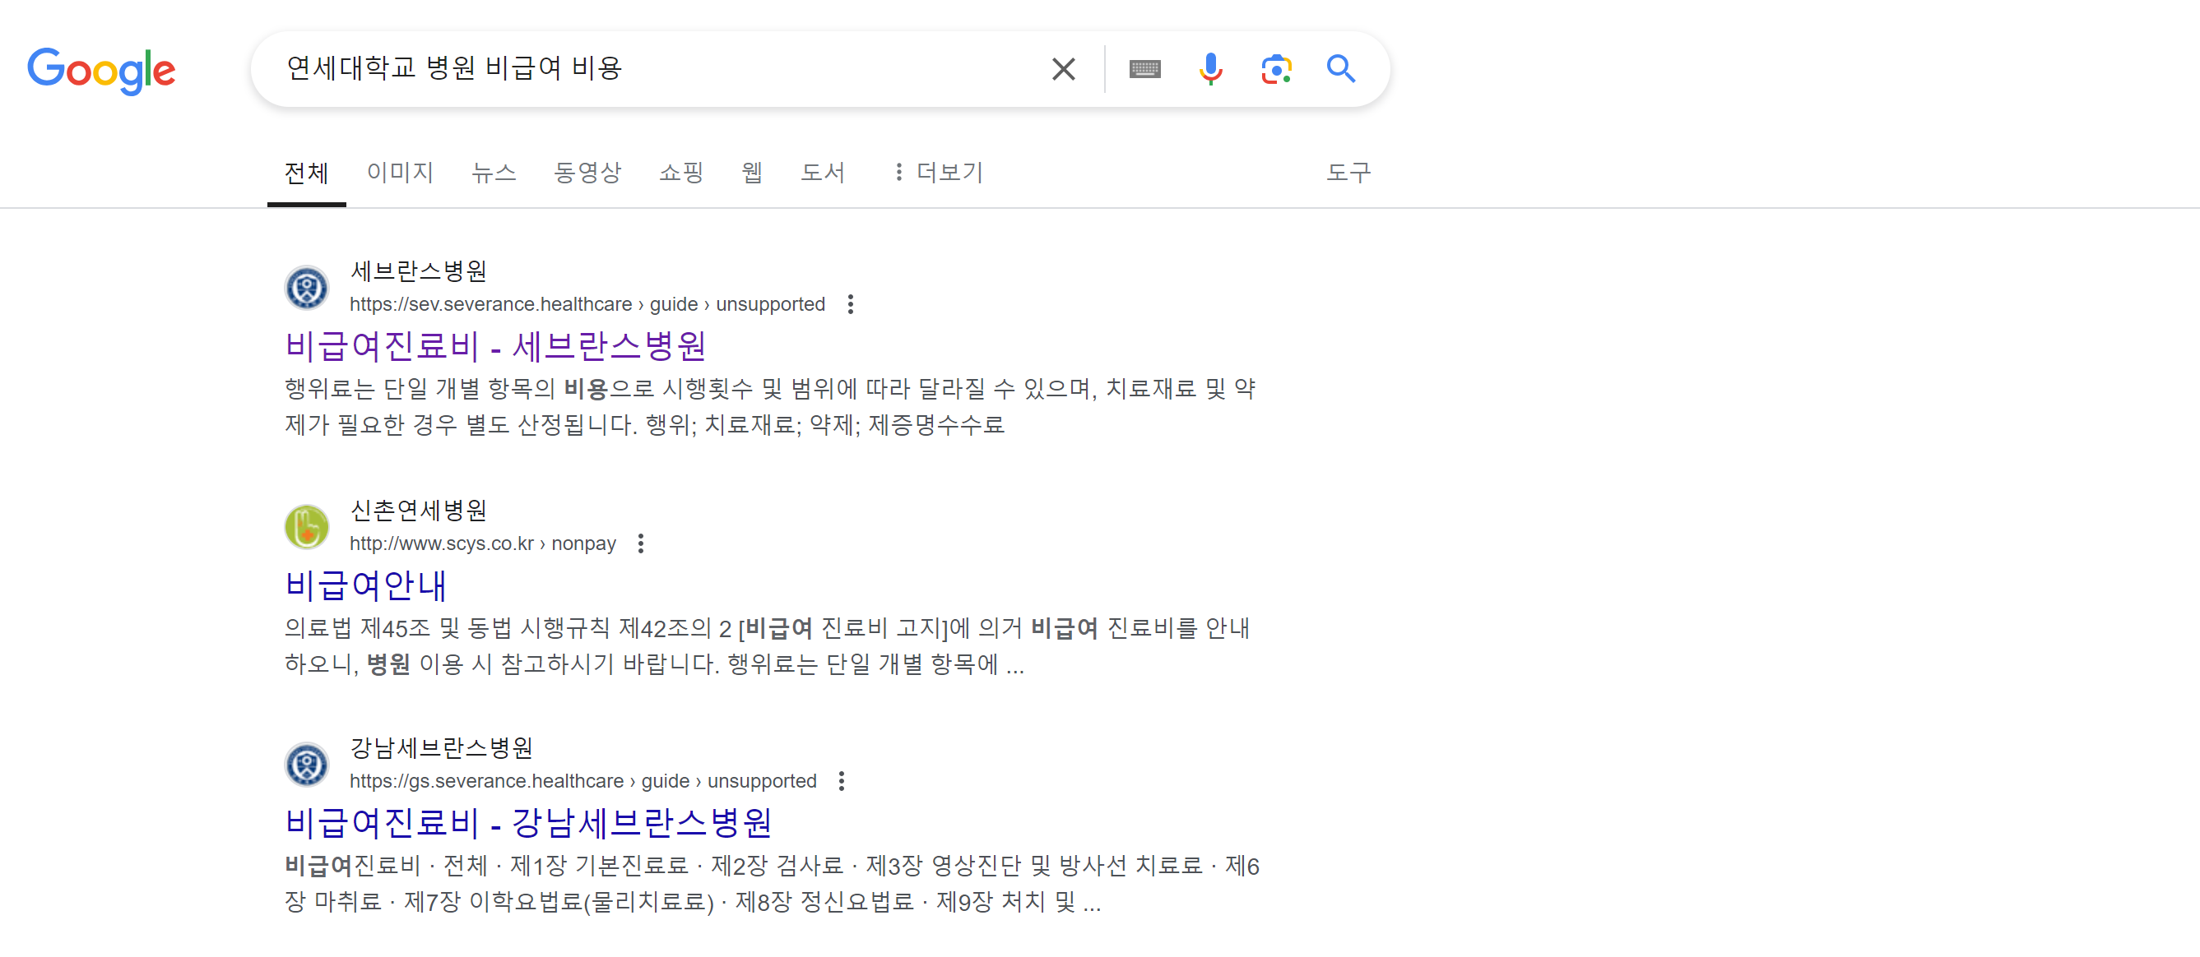This screenshot has width=2200, height=957.
Task: Switch to the 웹 tab
Action: [x=753, y=173]
